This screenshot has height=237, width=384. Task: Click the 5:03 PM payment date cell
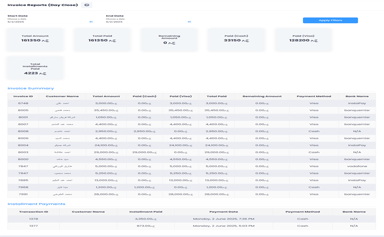click(x=223, y=226)
